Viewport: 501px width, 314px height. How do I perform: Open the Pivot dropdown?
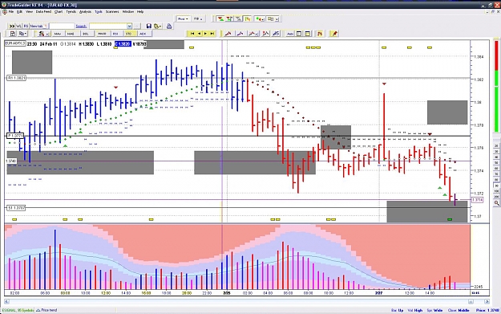pos(183,19)
